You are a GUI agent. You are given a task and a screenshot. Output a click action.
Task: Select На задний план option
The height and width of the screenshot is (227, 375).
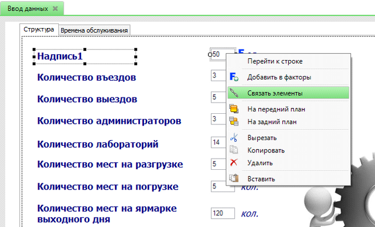click(288, 122)
